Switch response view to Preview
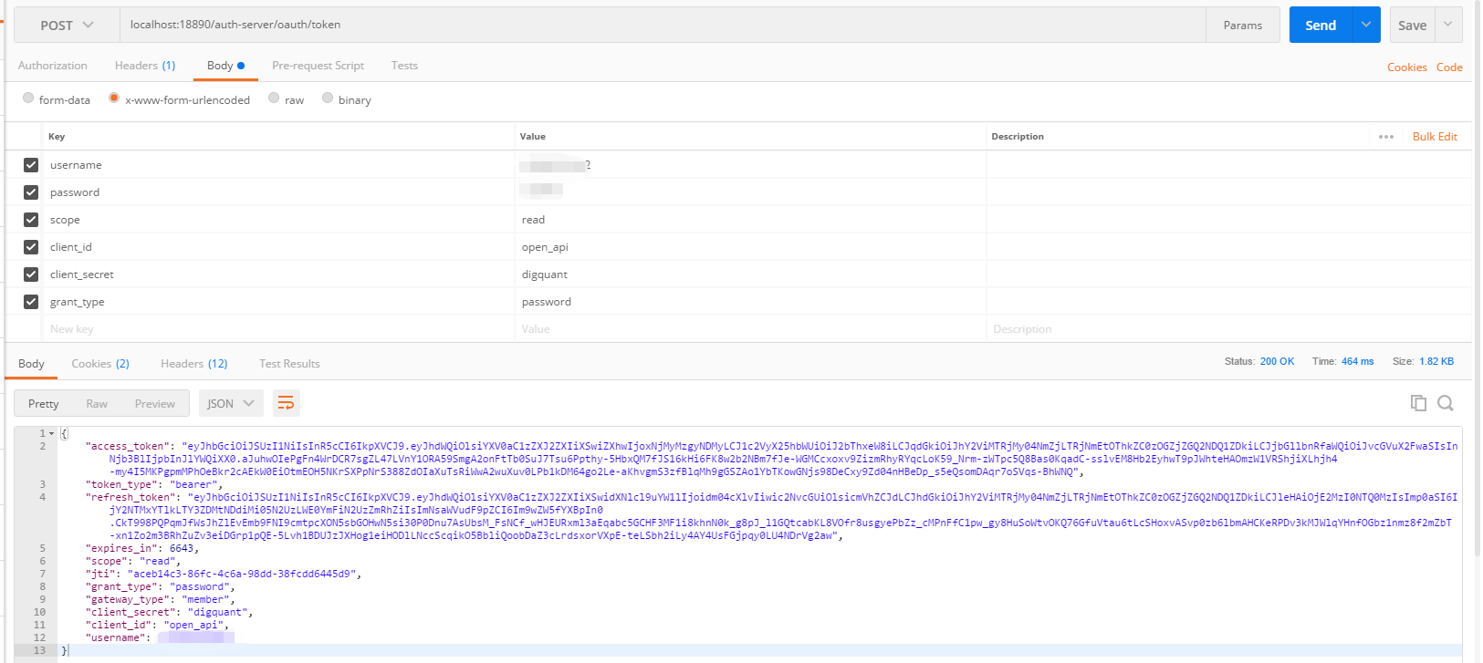 (x=155, y=403)
